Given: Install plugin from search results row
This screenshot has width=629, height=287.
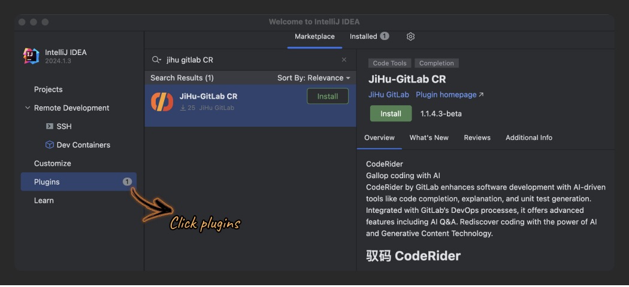Looking at the screenshot, I should 327,96.
